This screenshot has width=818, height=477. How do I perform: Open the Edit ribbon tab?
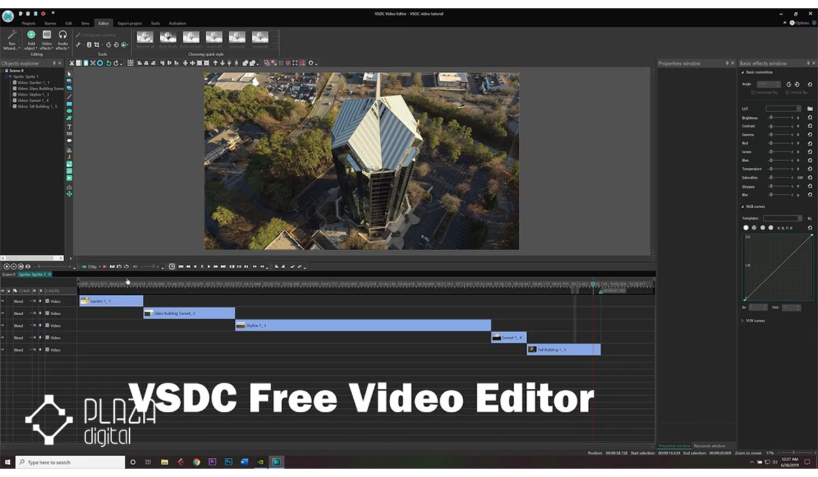(x=69, y=23)
